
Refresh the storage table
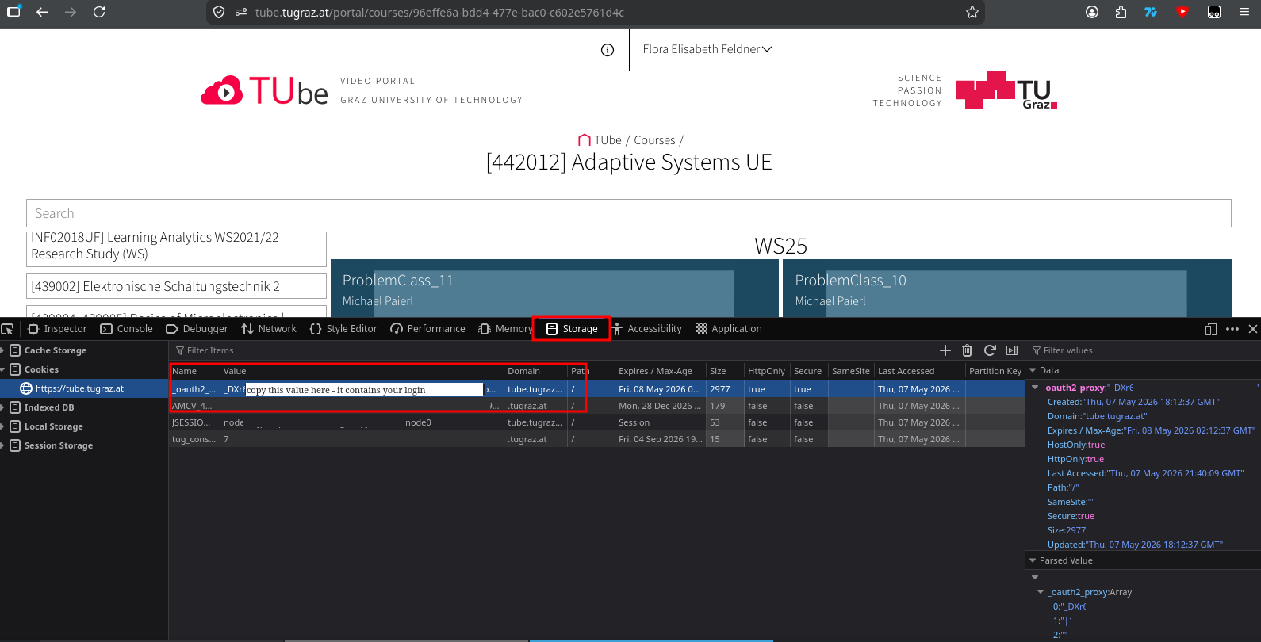click(990, 350)
